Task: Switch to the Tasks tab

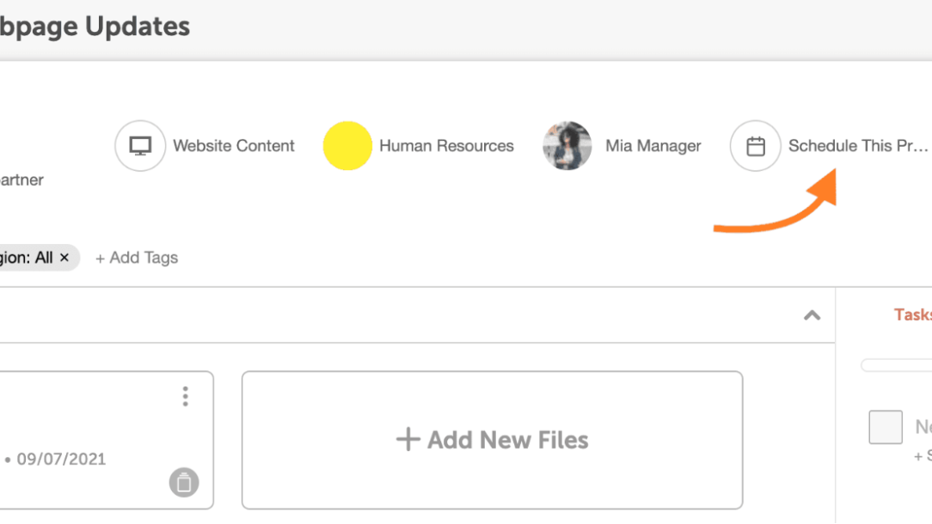Action: coord(913,315)
